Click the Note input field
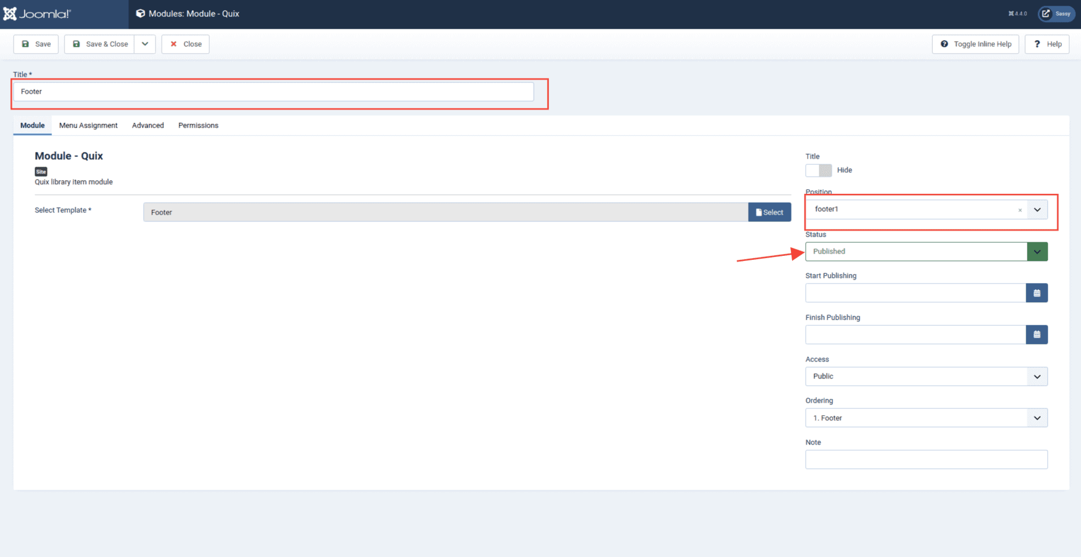The image size is (1081, 557). pos(926,460)
